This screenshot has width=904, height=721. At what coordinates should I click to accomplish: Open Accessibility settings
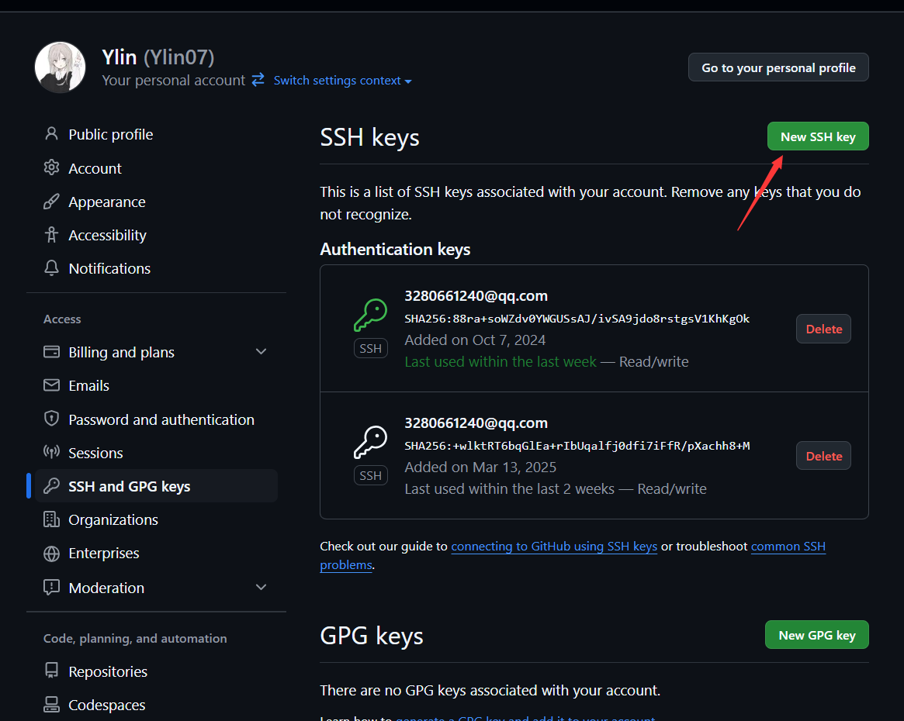107,236
